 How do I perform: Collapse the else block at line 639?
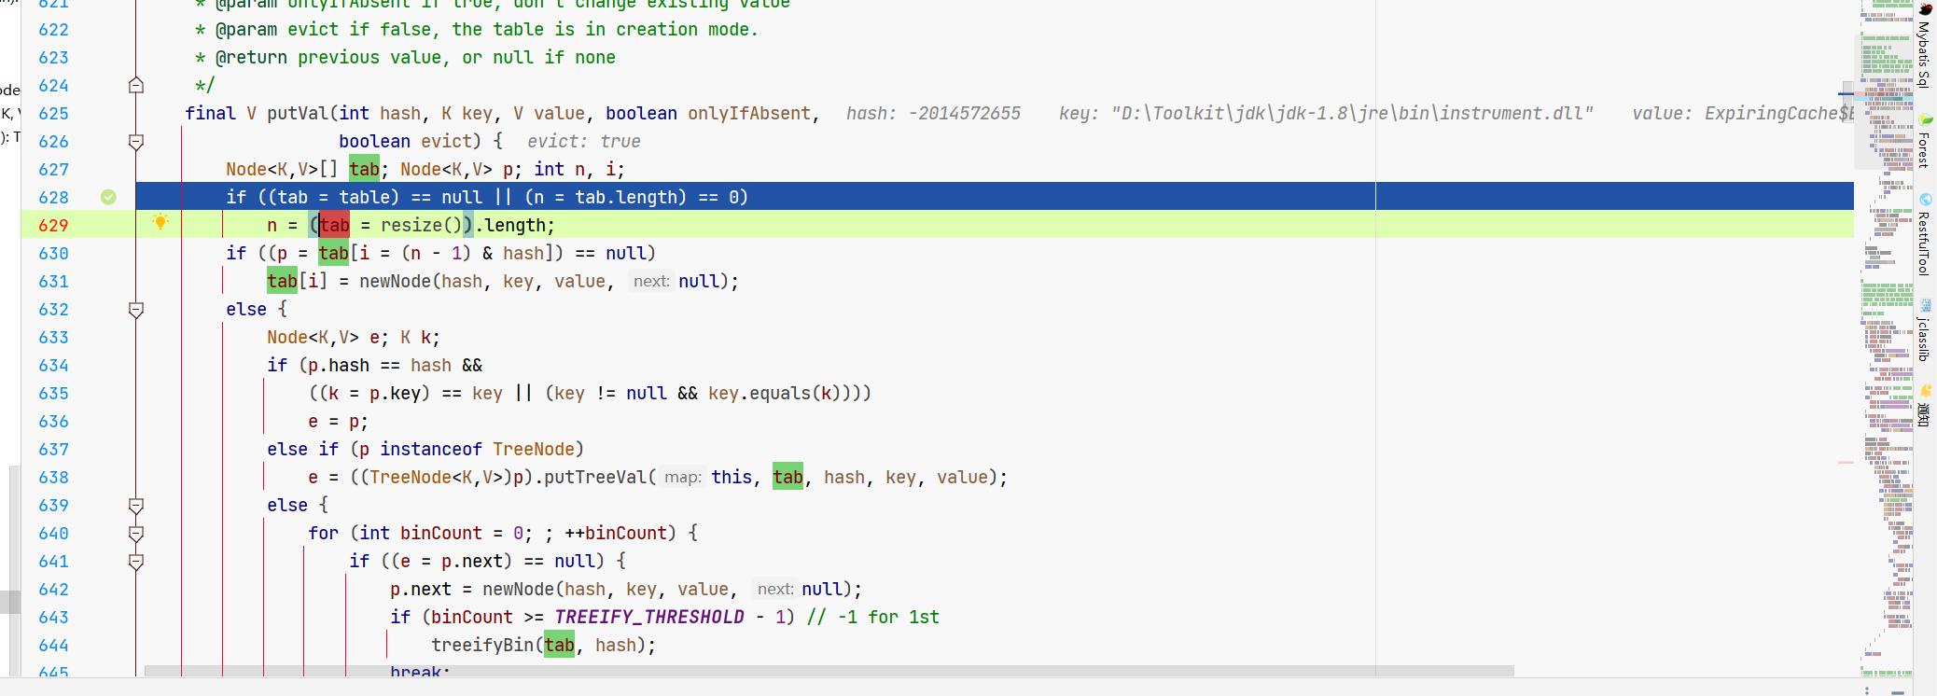[x=135, y=505]
